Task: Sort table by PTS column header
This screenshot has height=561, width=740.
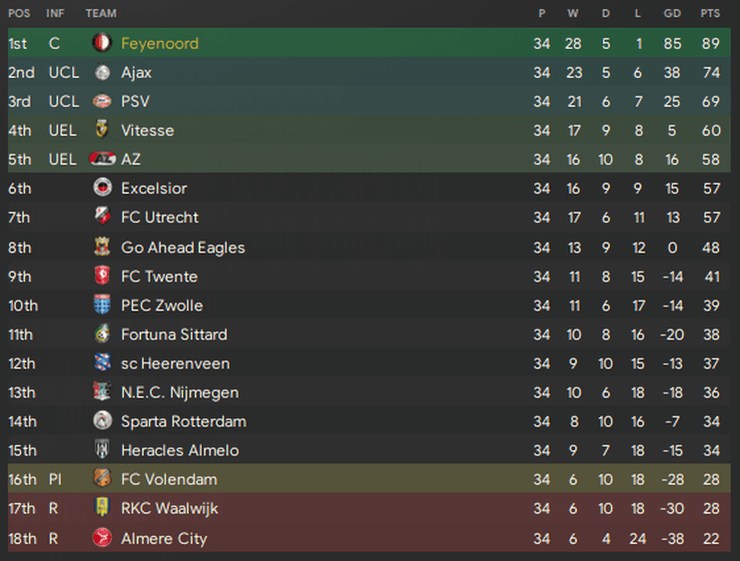Action: (710, 13)
